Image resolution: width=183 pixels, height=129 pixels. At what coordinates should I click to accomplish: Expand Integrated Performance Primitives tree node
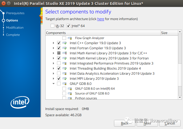(54, 63)
